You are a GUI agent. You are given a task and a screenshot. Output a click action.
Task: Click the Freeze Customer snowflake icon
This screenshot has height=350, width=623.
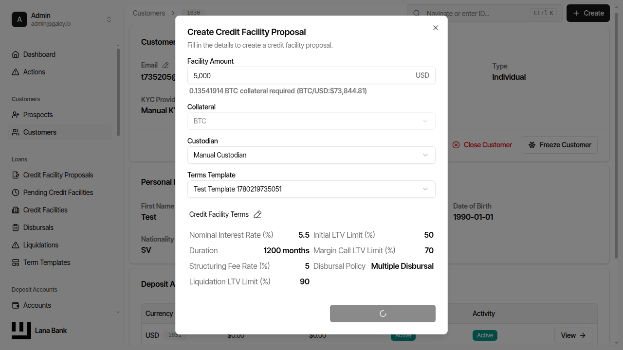click(x=532, y=145)
